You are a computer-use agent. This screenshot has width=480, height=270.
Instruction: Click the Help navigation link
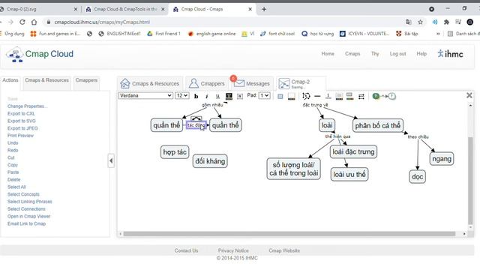point(421,53)
